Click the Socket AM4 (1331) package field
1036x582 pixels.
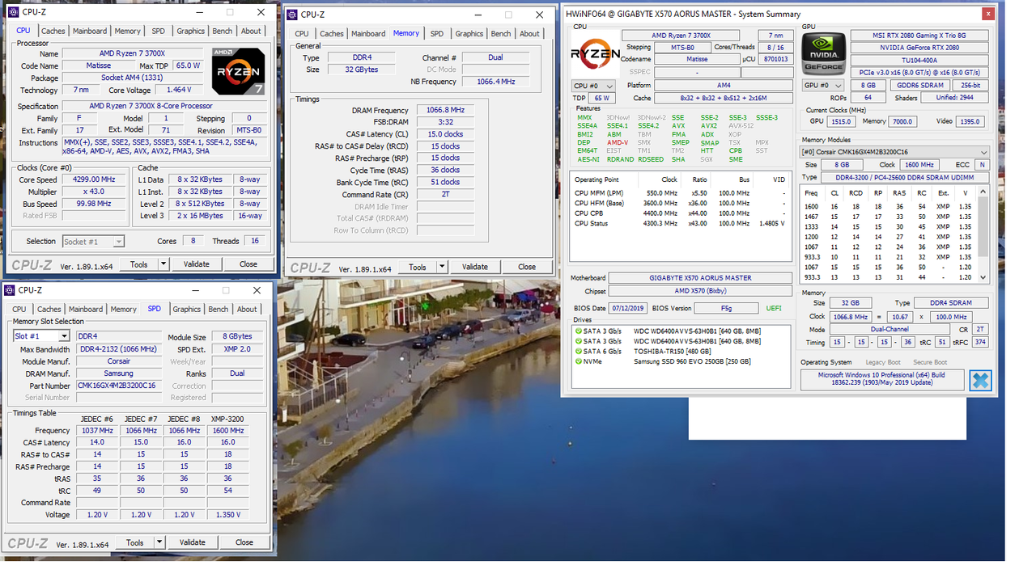pyautogui.click(x=132, y=78)
